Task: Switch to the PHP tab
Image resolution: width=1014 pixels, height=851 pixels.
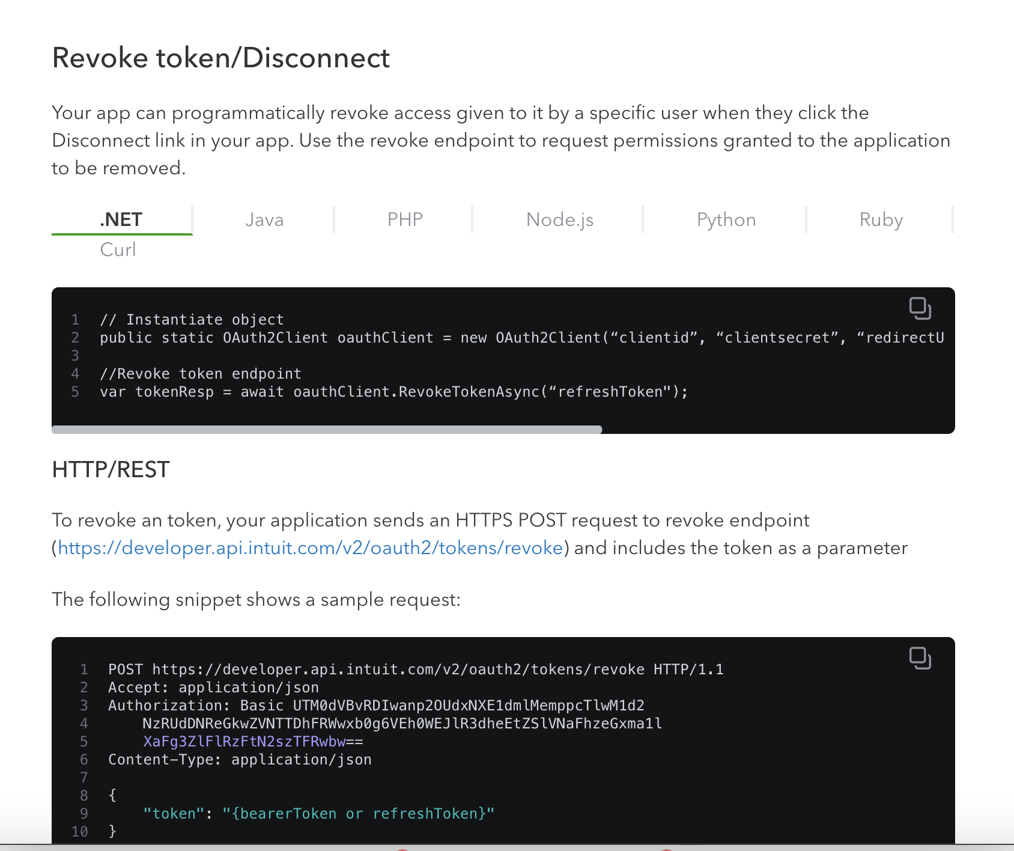Action: pyautogui.click(x=404, y=219)
